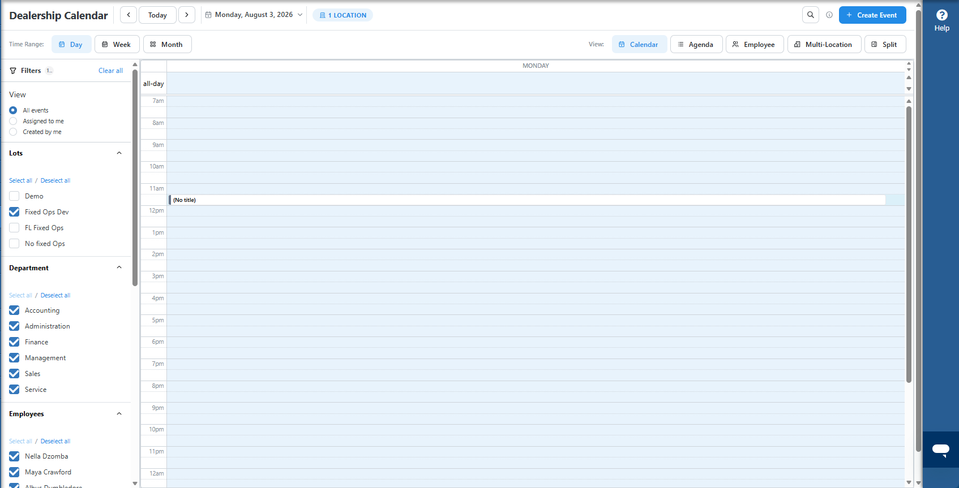Switch time range to Week
Viewport: 959px width, 488px height.
click(117, 44)
